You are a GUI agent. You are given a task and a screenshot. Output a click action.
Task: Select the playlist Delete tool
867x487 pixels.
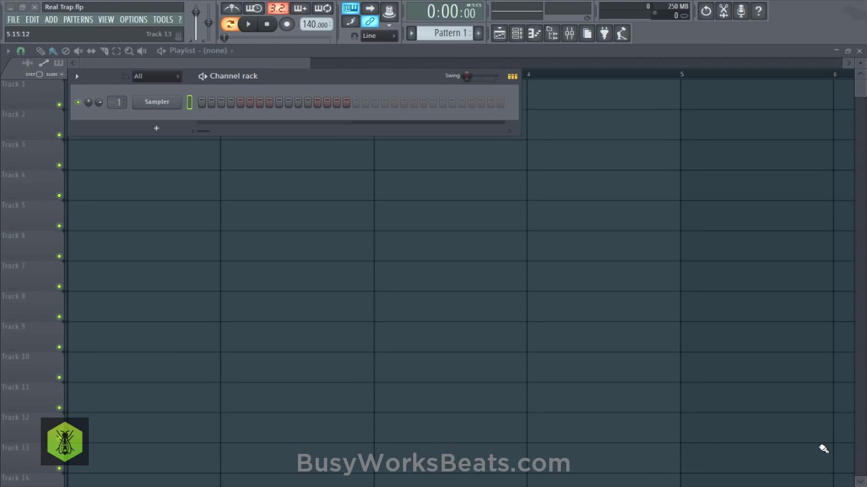pyautogui.click(x=66, y=51)
